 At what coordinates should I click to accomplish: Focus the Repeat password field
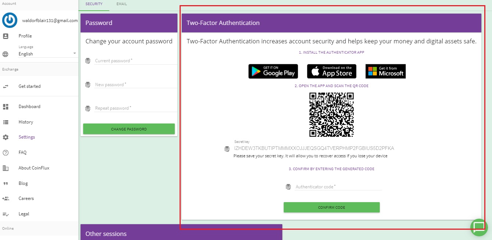tap(136, 108)
